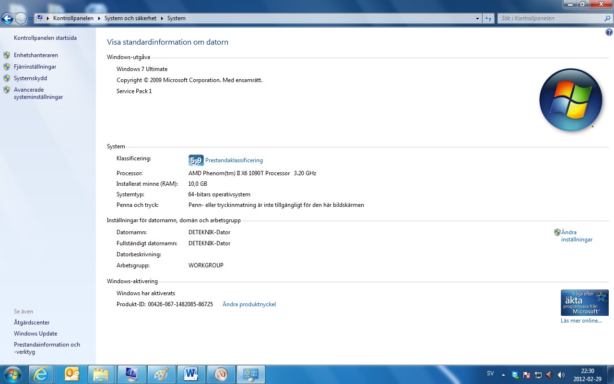The height and width of the screenshot is (384, 614).
Task: Click the installed RAM value 10,0 GB
Action: [x=198, y=184]
